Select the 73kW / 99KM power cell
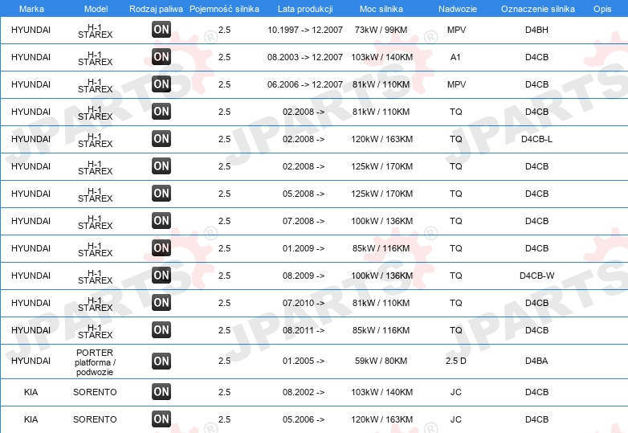Image resolution: width=628 pixels, height=433 pixels. pyautogui.click(x=381, y=30)
